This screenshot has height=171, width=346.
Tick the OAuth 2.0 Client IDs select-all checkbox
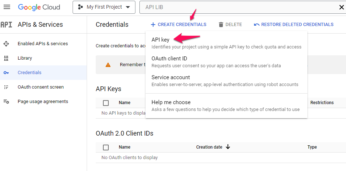[106, 148]
